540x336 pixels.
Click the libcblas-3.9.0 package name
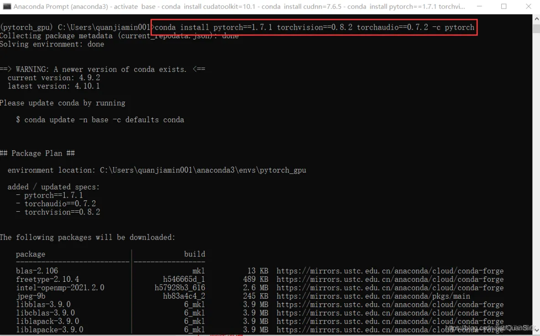[45, 313]
